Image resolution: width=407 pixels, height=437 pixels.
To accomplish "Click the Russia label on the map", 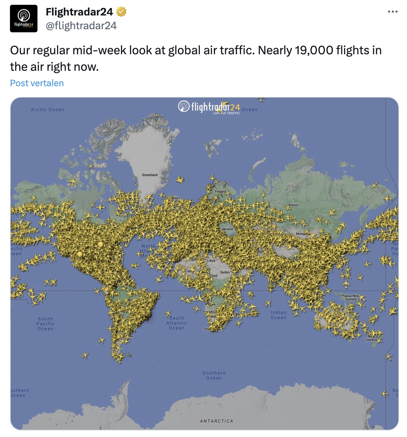I will 293,205.
